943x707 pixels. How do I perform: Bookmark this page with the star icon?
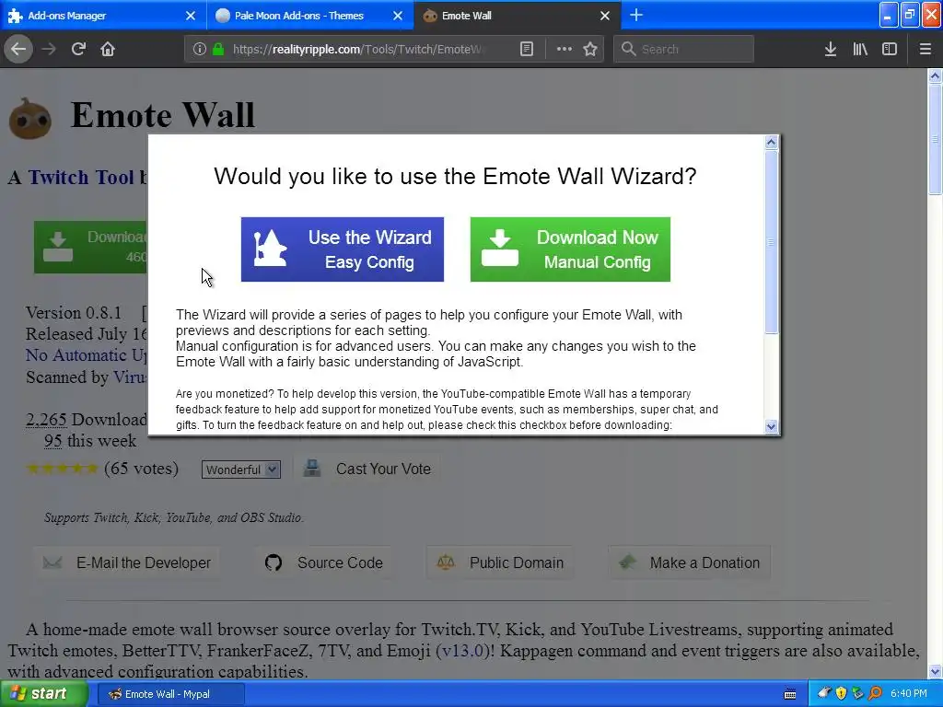590,49
